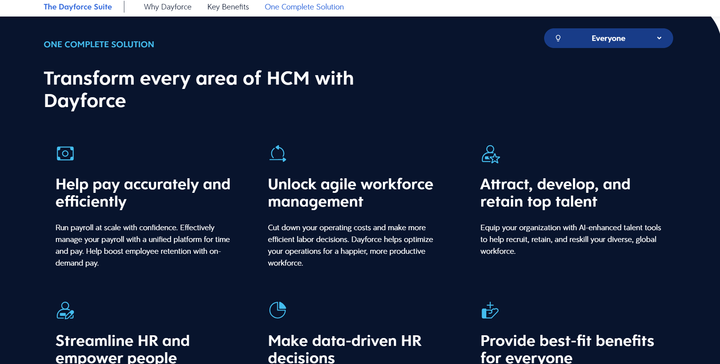Screen dimensions: 720x364
Task: Click the talent person-with-star icon
Action: pos(491,154)
